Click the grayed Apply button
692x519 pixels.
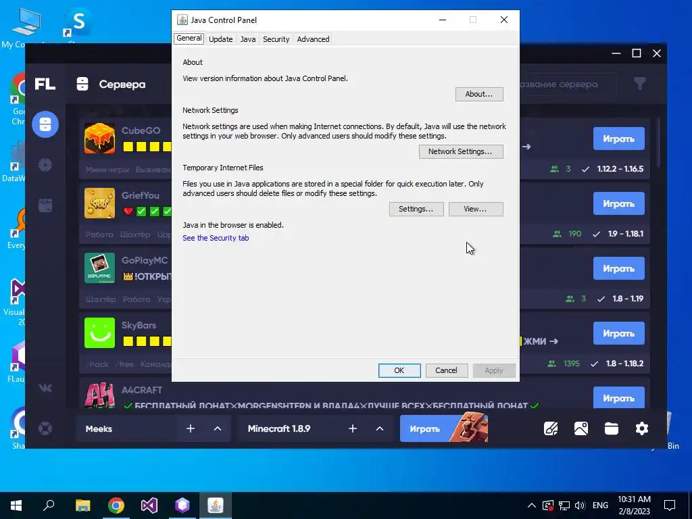tap(494, 370)
